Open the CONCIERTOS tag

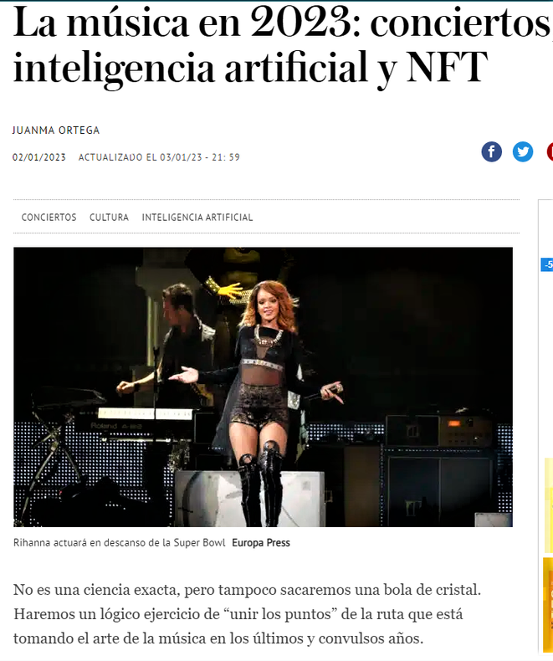pos(49,217)
